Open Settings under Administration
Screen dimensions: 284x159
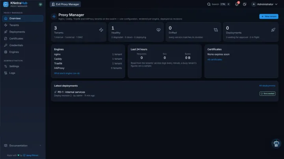click(23, 66)
